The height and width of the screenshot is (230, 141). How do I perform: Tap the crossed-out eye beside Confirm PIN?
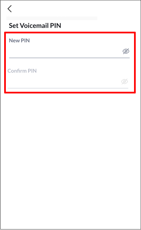click(x=125, y=81)
